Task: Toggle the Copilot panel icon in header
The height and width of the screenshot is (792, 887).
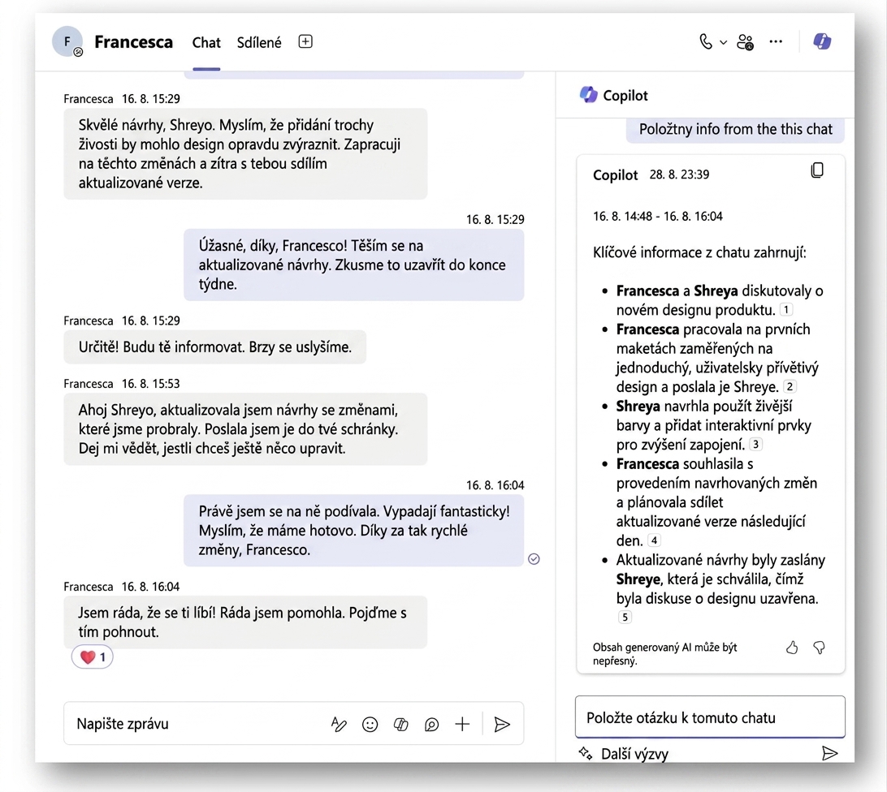Action: coord(822,41)
